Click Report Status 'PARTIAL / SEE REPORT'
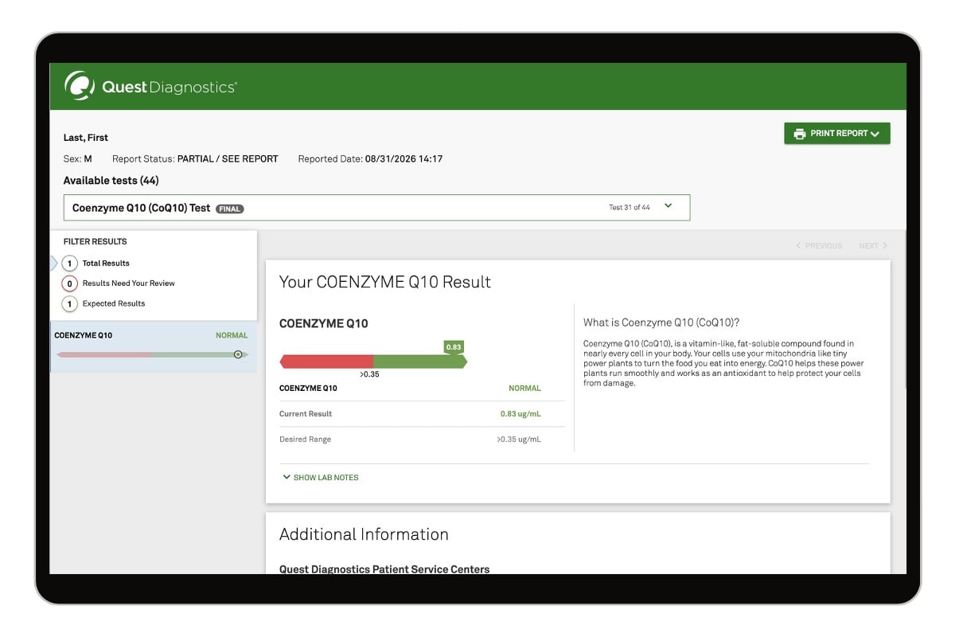 coord(228,159)
